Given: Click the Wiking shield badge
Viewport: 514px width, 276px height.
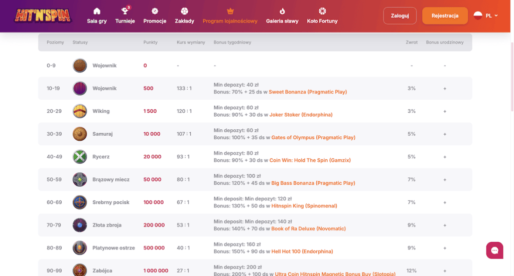Looking at the screenshot, I should pyautogui.click(x=80, y=111).
